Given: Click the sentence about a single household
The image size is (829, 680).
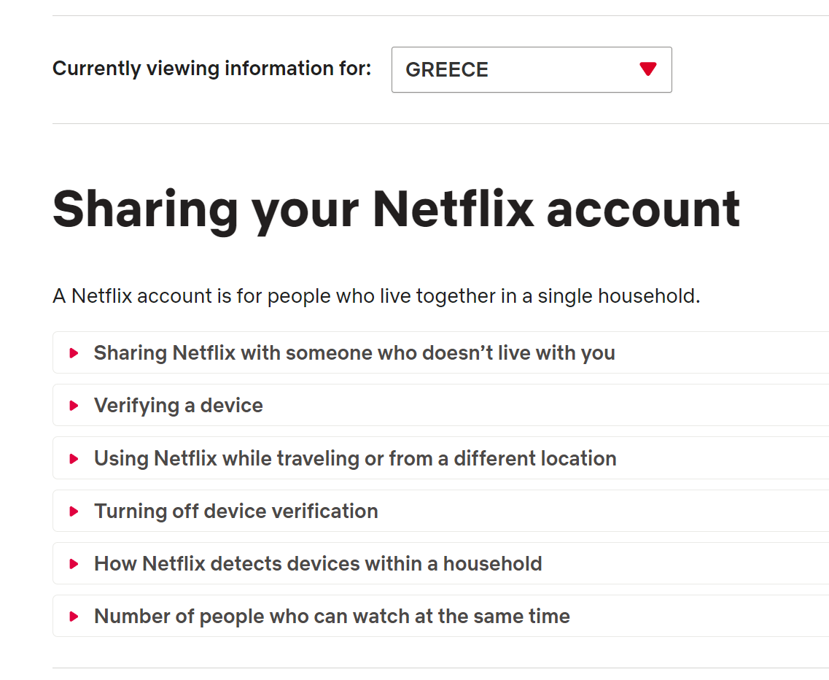Looking at the screenshot, I should coord(376,296).
